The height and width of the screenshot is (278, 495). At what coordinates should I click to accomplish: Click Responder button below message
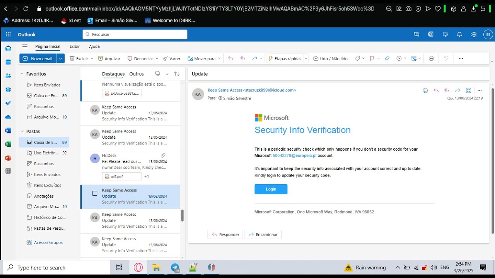pos(225,234)
